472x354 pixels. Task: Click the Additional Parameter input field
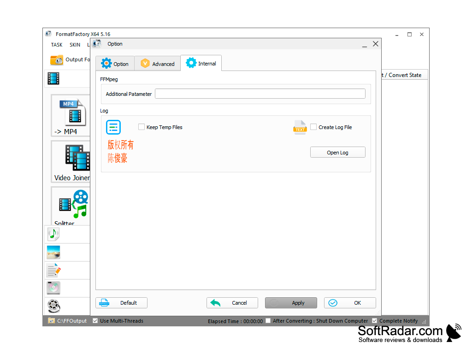(260, 94)
